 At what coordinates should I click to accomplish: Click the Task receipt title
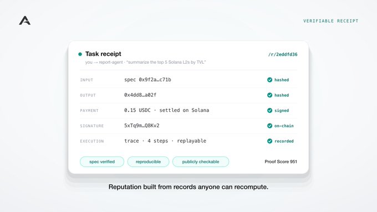click(103, 54)
